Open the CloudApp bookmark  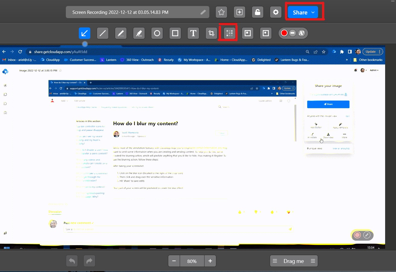50,60
